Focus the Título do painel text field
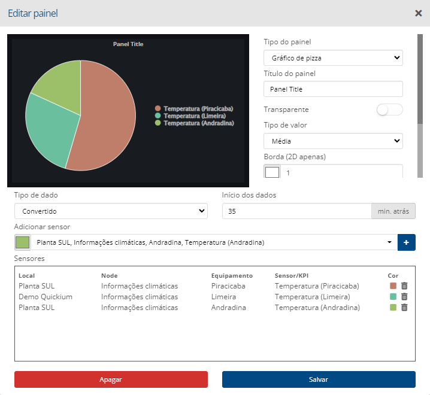 tap(333, 89)
